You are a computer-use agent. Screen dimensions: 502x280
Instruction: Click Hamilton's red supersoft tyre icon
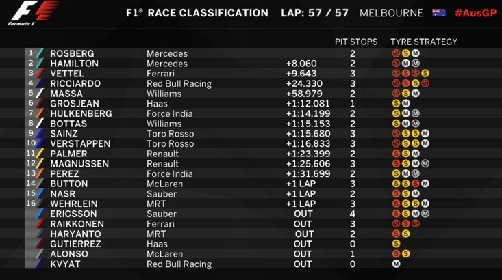coord(396,64)
